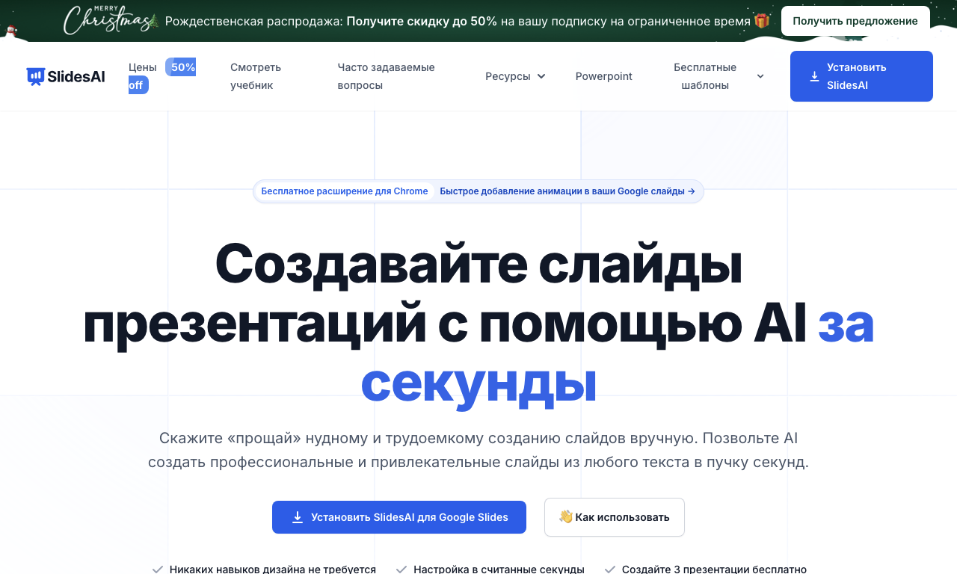
Task: Click the 50% off badge
Action: 162,76
